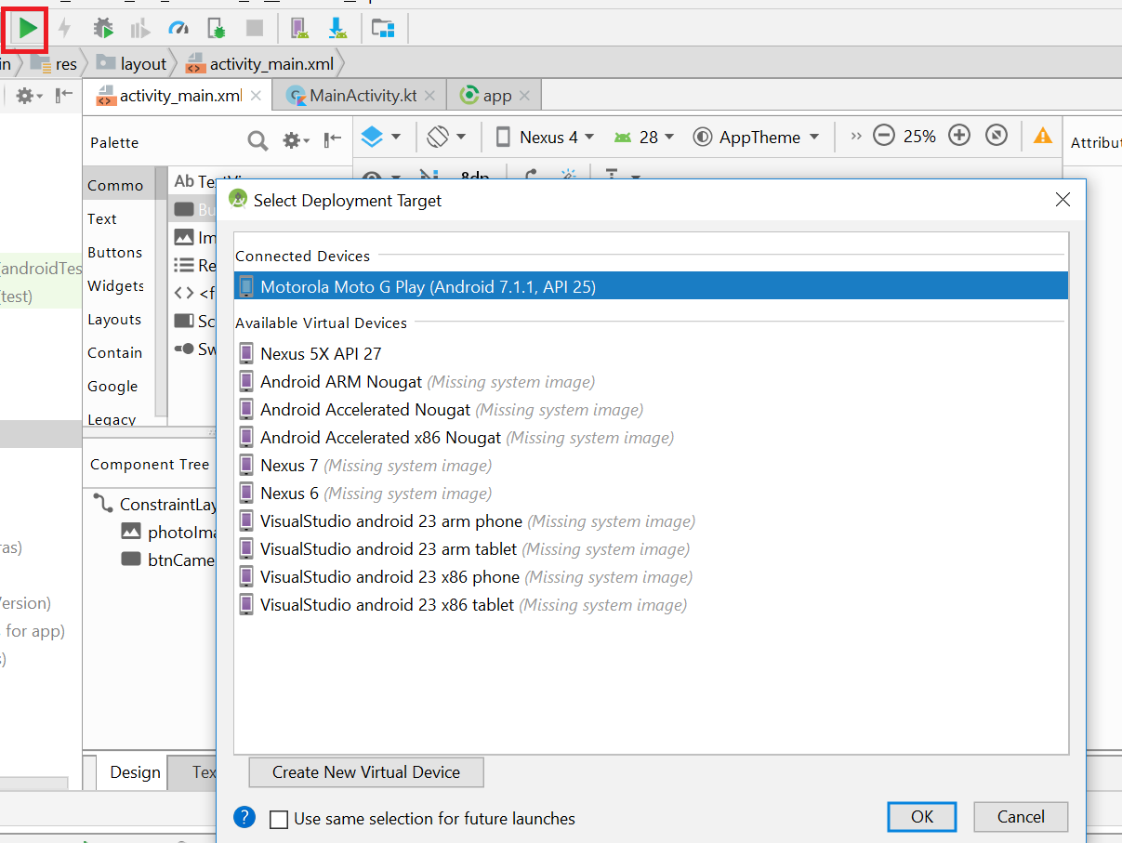The image size is (1122, 843).
Task: Select activity_main.xml in breadcrumb
Action: (x=259, y=64)
